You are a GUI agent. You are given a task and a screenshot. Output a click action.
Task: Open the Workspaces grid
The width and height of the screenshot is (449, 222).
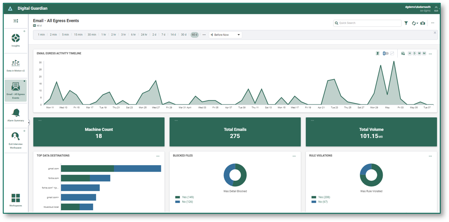(x=16, y=200)
